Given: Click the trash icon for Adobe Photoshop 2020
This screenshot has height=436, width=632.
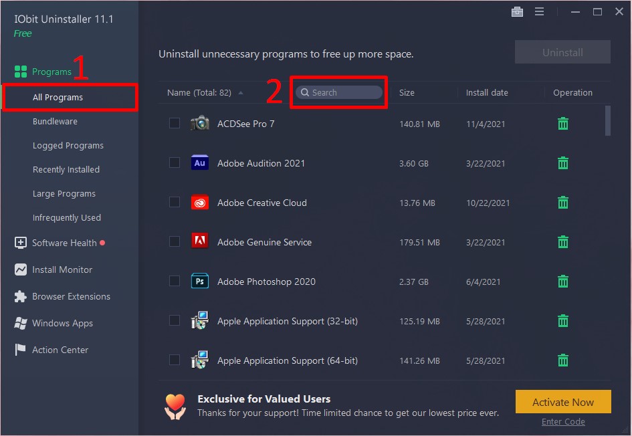Looking at the screenshot, I should 563,282.
